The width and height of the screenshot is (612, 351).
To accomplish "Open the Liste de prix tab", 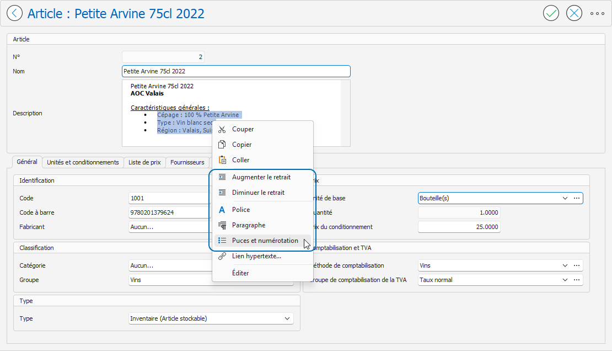I will [144, 162].
